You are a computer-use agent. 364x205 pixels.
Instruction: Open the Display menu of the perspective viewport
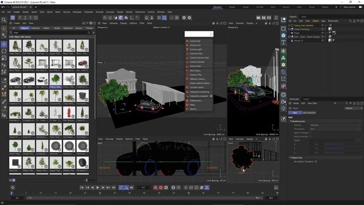point(123,23)
